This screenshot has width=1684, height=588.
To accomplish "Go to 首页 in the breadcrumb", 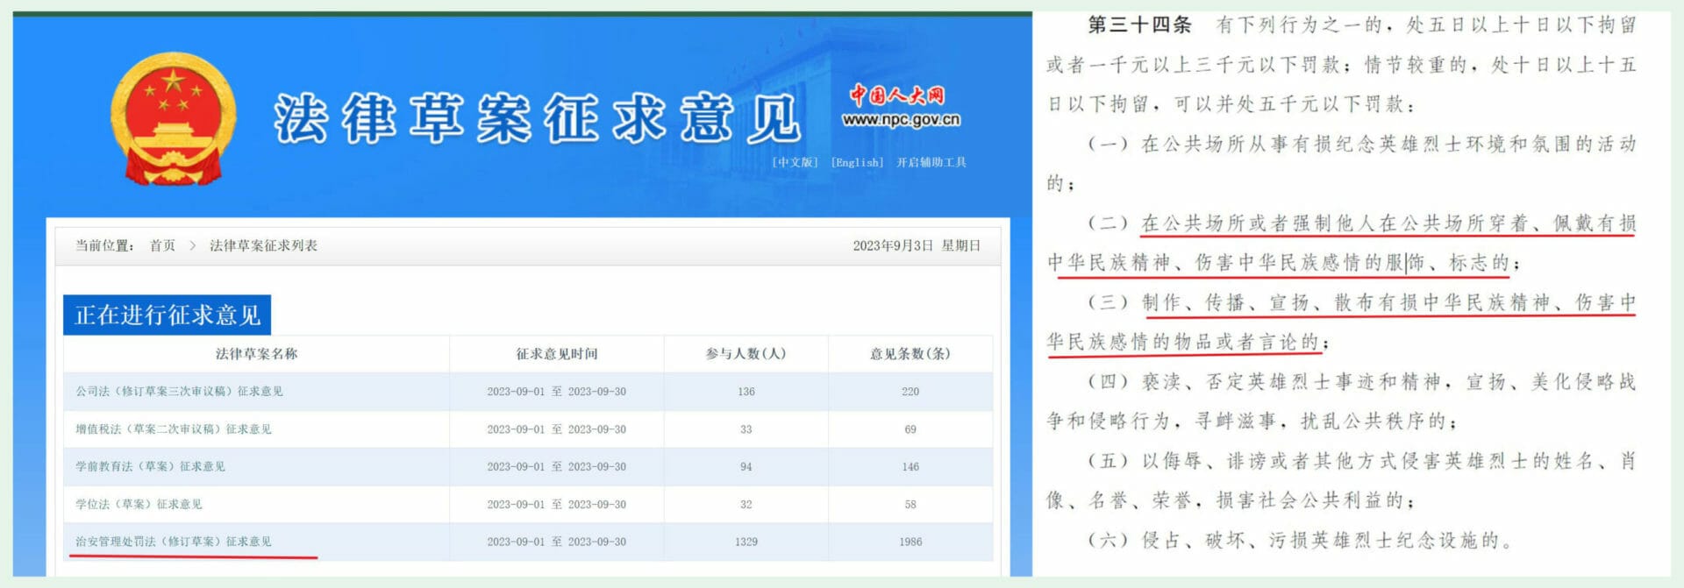I will click(162, 245).
